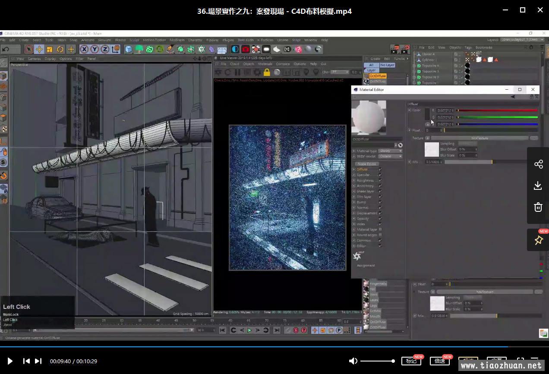This screenshot has height=374, width=549.
Task: Pause the Live Viewer render
Action: 237,72
